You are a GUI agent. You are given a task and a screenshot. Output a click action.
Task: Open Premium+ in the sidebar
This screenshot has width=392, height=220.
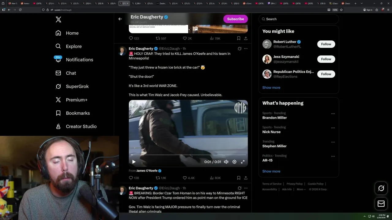click(71, 100)
